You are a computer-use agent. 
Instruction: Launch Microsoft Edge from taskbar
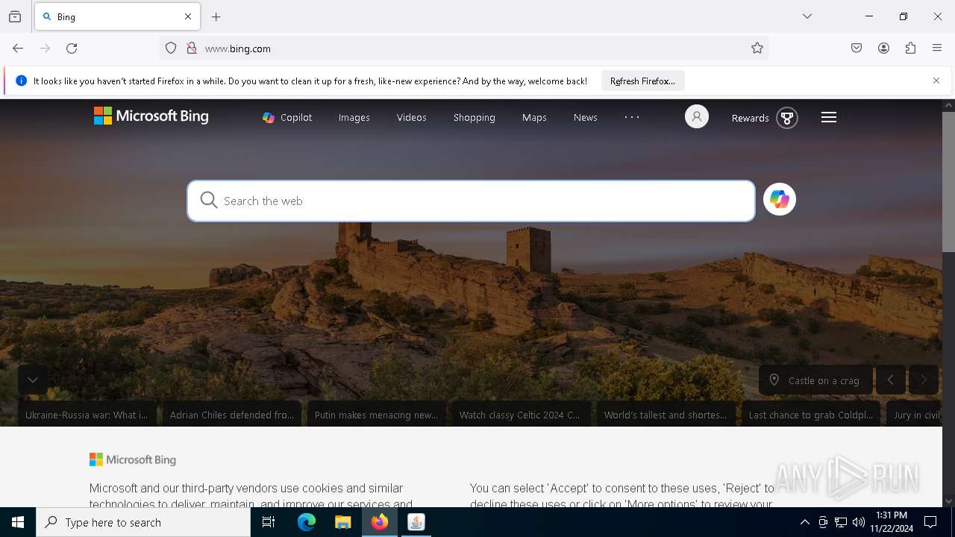[x=307, y=522]
